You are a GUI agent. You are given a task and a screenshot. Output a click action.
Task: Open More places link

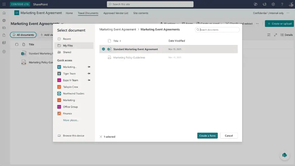[71, 120]
